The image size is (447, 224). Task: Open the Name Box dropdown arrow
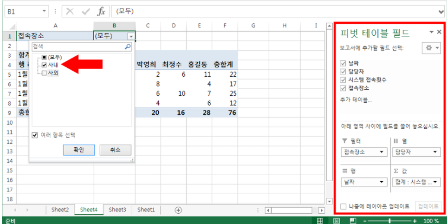point(44,12)
